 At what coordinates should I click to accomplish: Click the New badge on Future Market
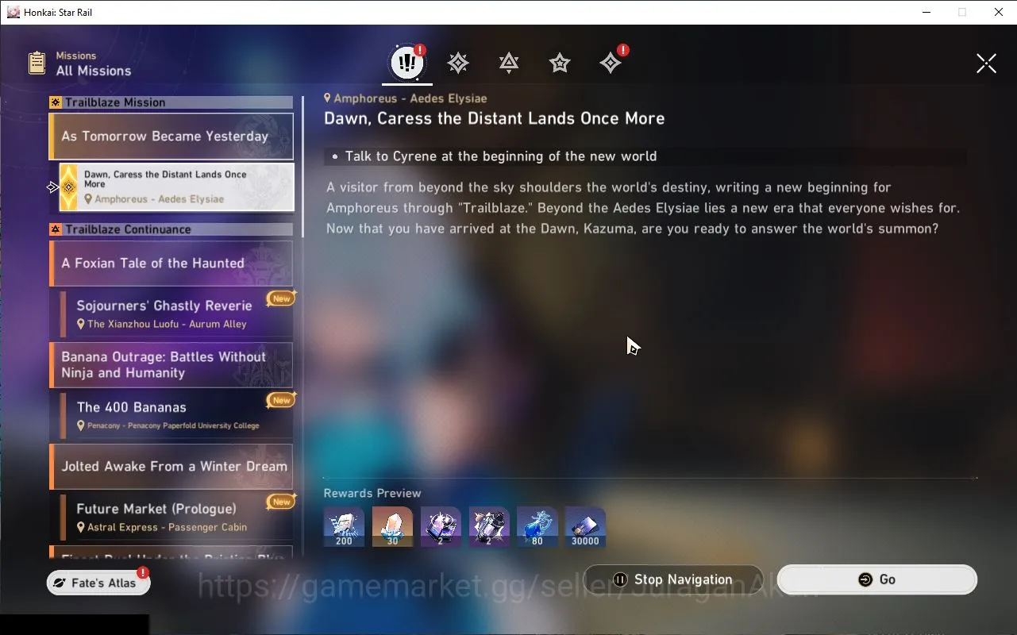point(281,502)
